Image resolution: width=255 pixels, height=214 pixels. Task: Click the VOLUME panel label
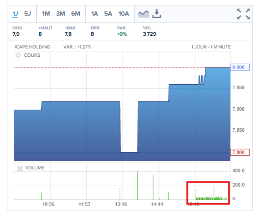(x=35, y=168)
